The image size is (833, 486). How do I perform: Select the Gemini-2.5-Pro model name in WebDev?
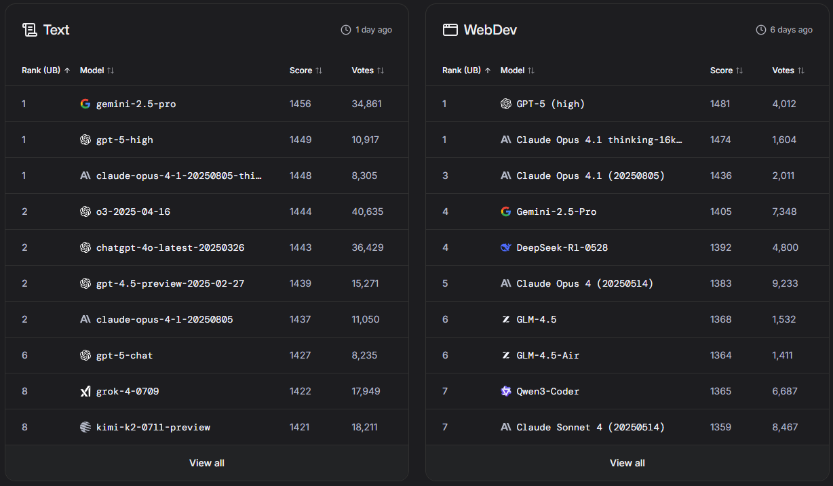(557, 211)
